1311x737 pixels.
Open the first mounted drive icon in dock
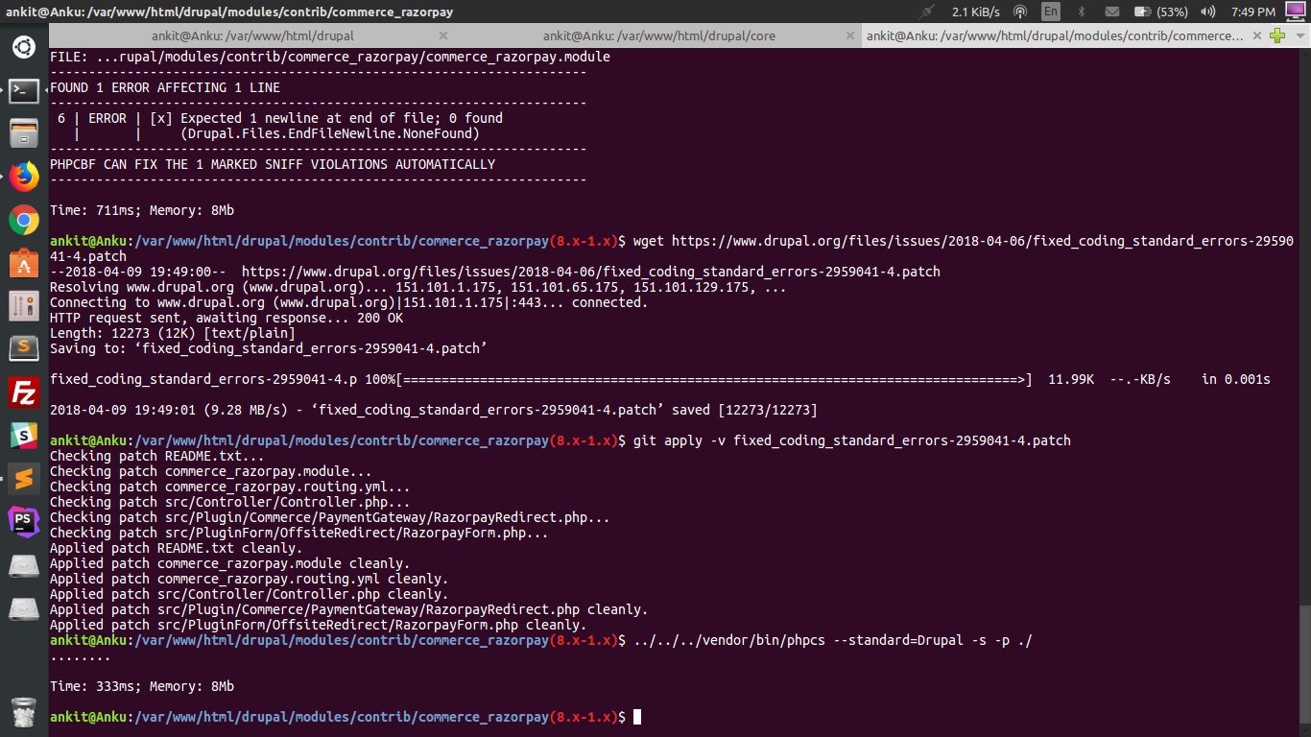click(x=24, y=566)
